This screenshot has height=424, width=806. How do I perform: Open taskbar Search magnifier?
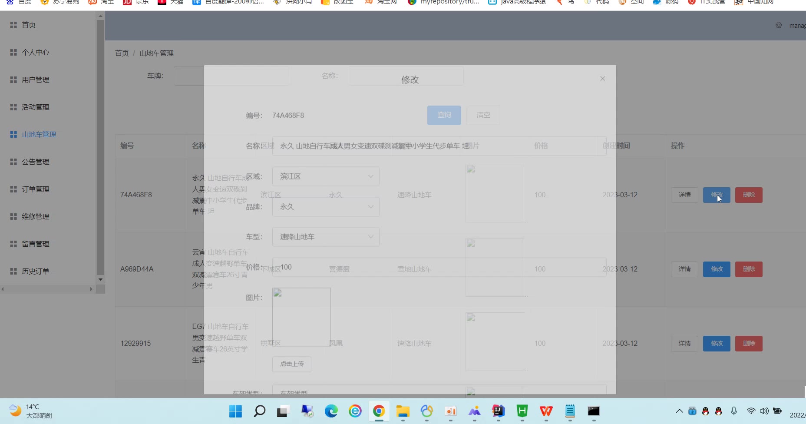(x=259, y=411)
